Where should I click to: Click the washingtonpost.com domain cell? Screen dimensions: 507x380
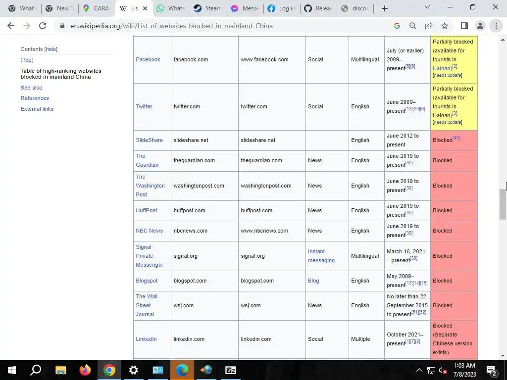pyautogui.click(x=204, y=186)
